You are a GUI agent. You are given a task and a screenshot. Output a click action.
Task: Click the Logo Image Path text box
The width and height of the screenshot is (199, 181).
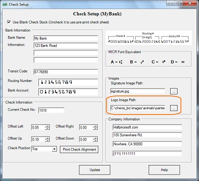click(138, 108)
